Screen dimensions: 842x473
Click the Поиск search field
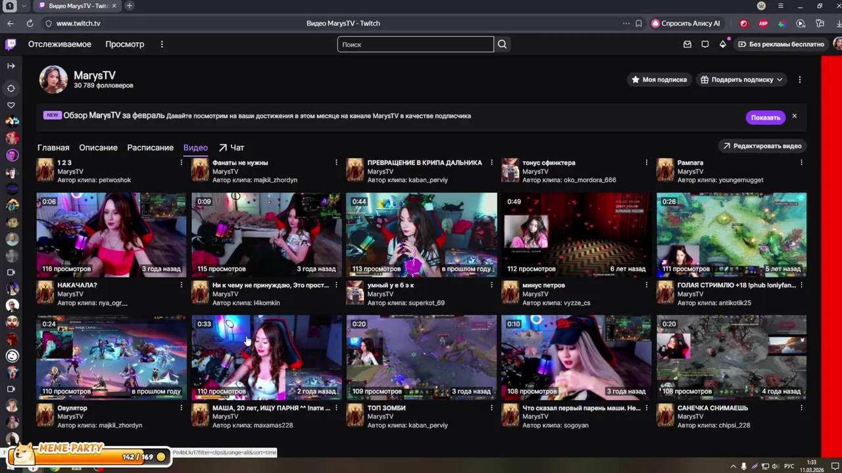[415, 44]
